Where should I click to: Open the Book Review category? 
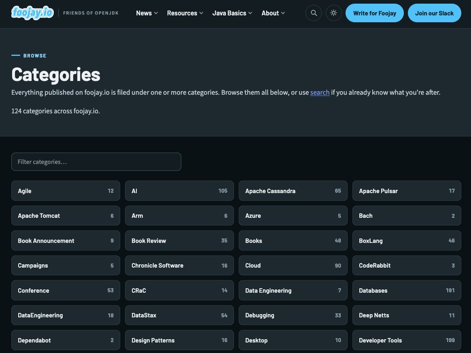pos(179,240)
